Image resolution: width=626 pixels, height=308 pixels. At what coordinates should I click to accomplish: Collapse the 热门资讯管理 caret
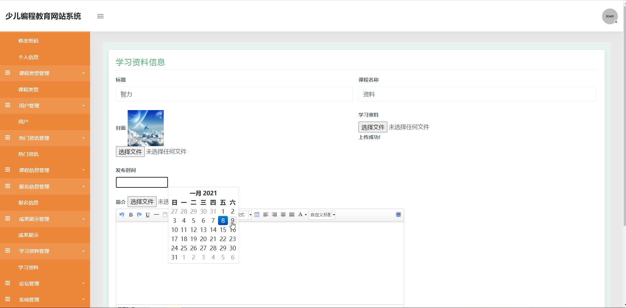[x=83, y=138]
